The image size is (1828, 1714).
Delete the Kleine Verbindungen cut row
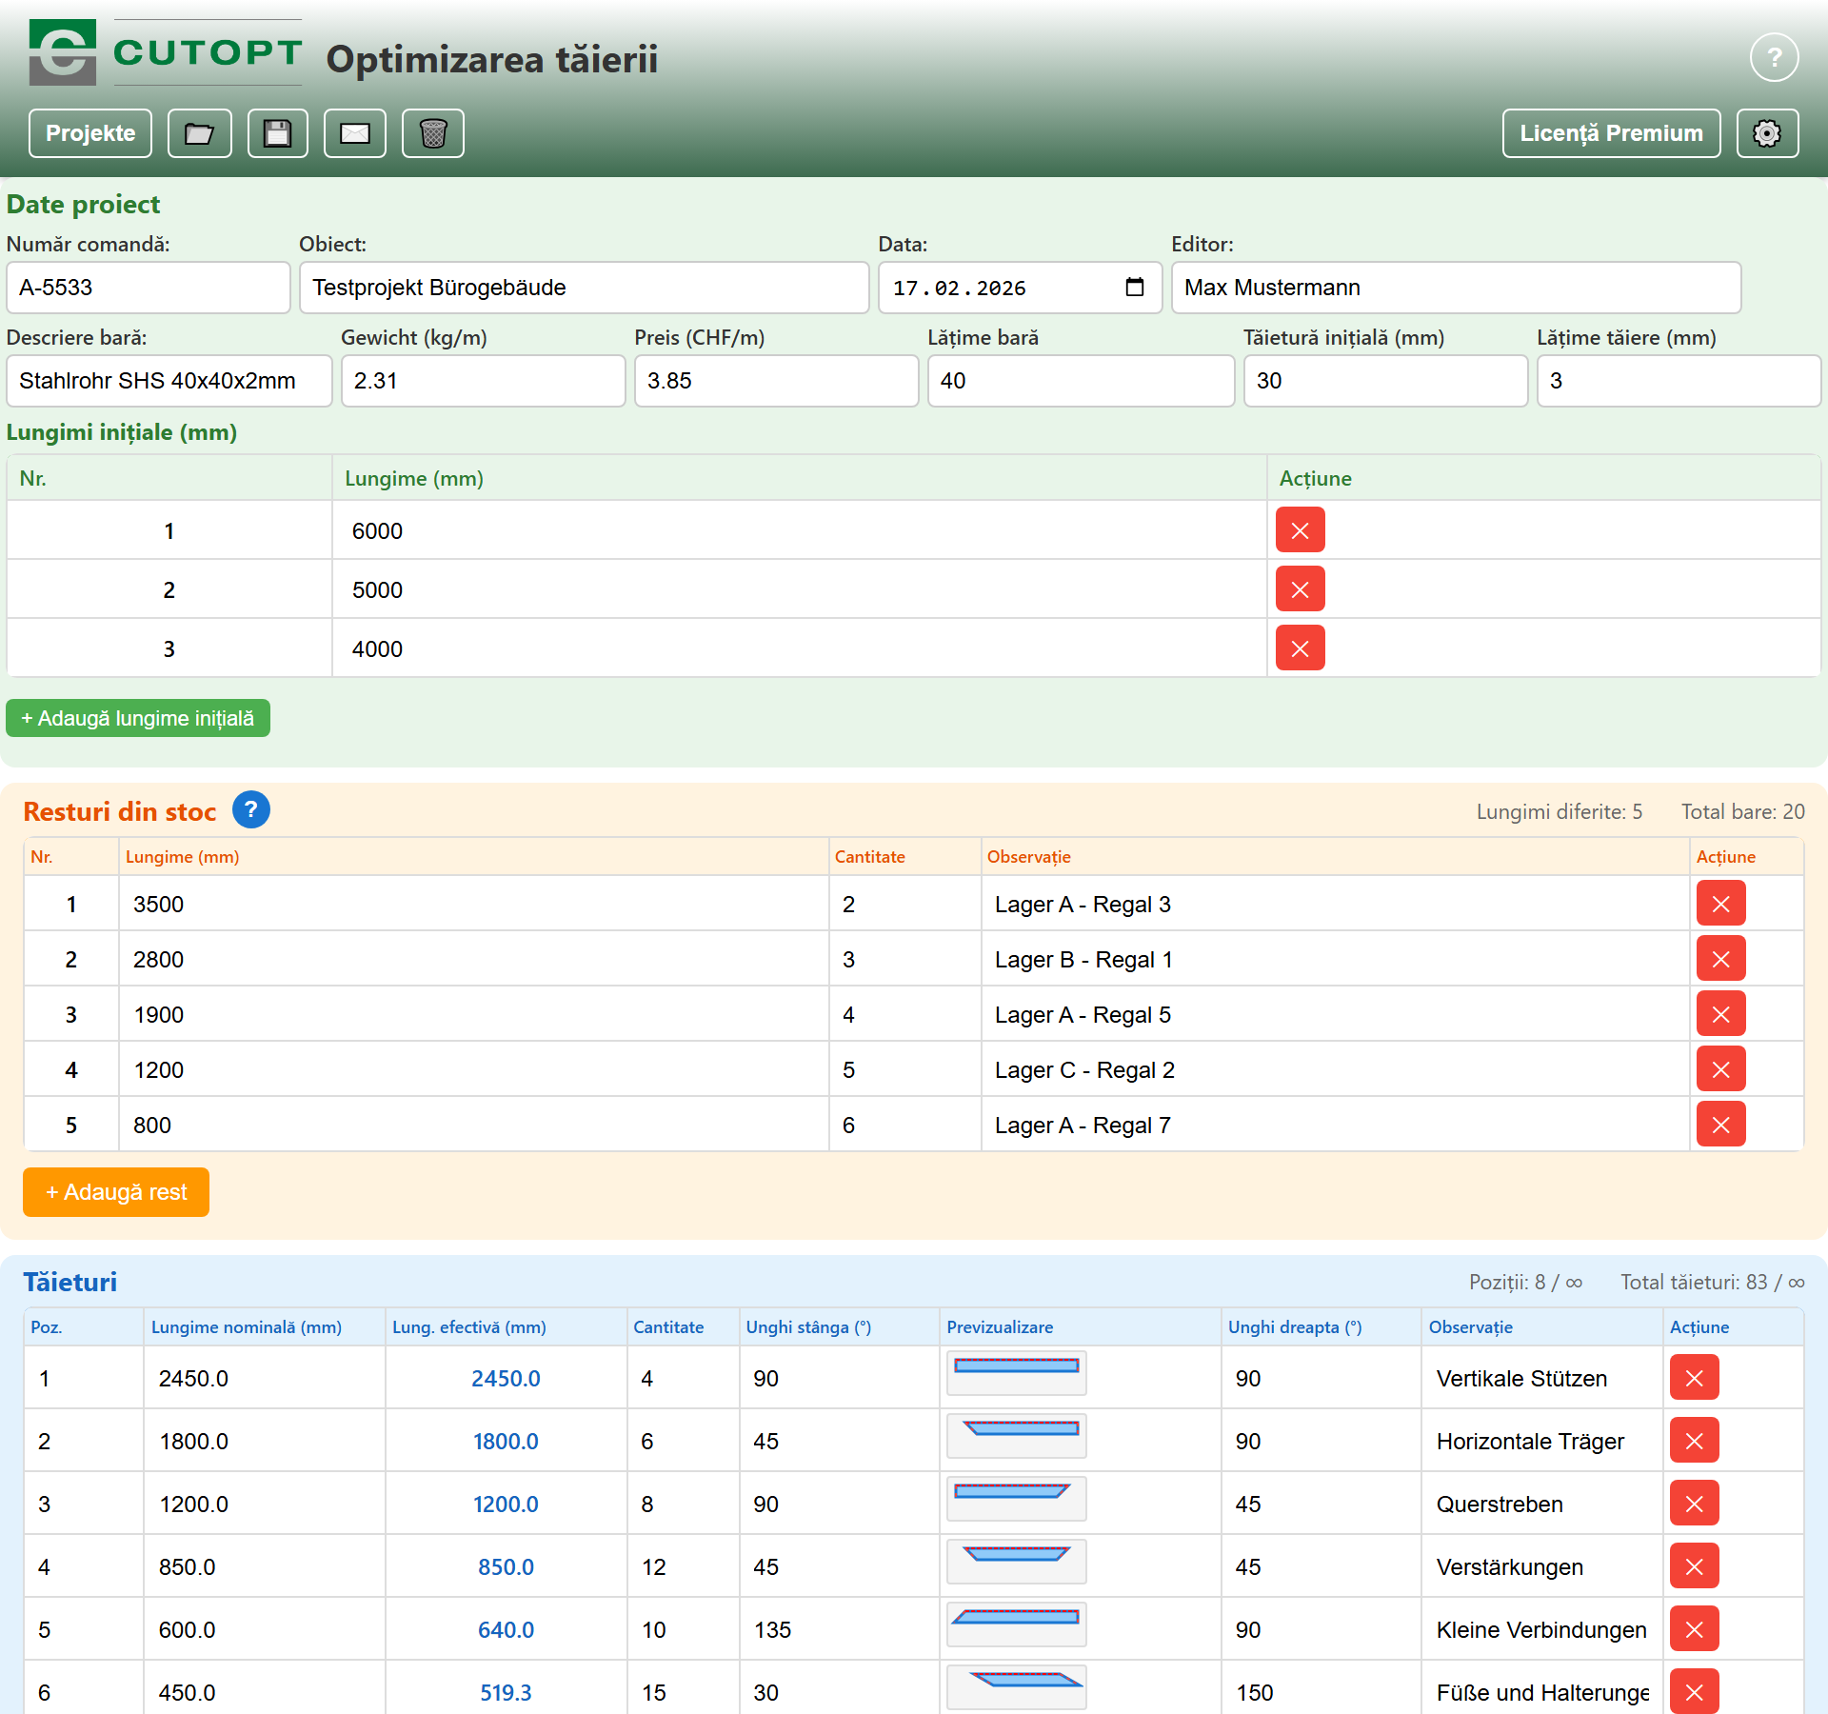pos(1695,1629)
